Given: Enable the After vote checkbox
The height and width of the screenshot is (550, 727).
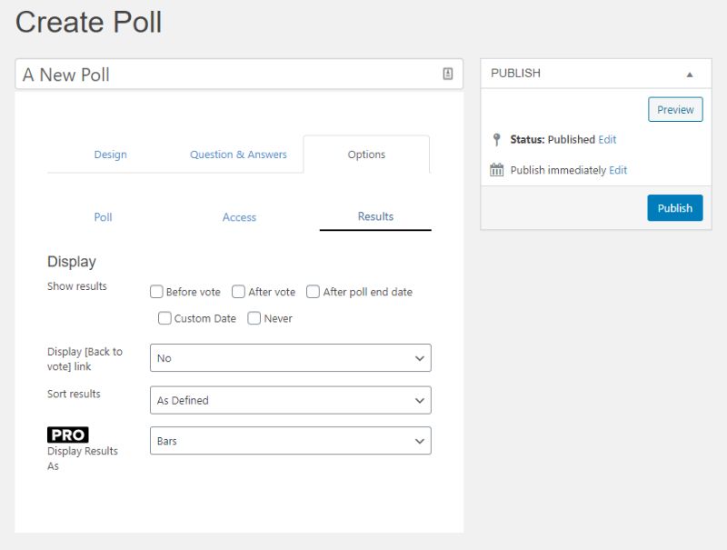Looking at the screenshot, I should pos(238,292).
